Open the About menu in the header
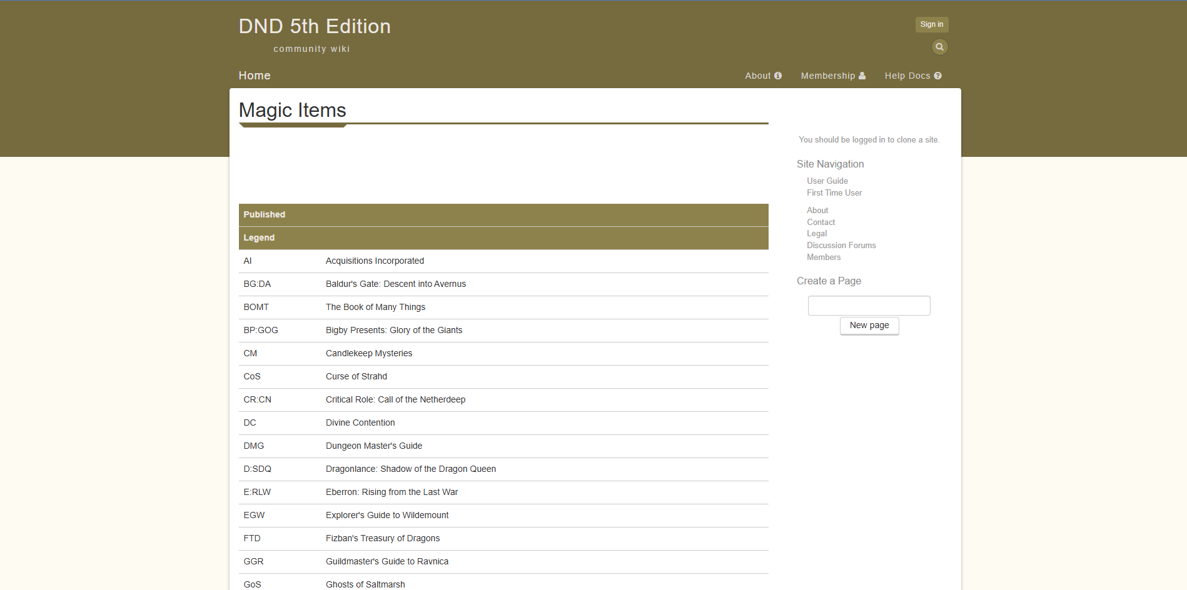 [x=763, y=76]
